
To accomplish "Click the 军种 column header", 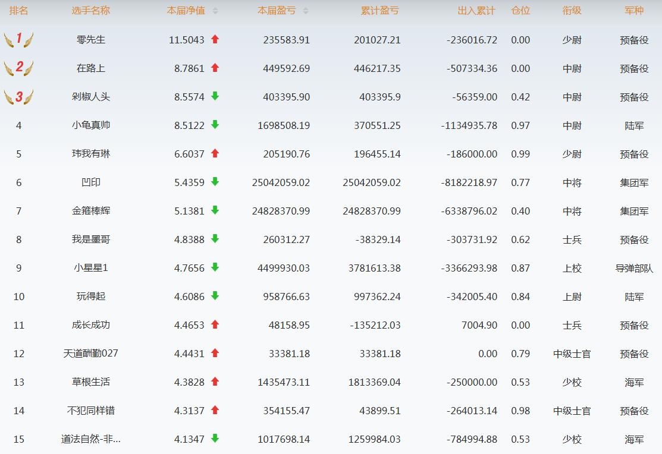I will (634, 11).
